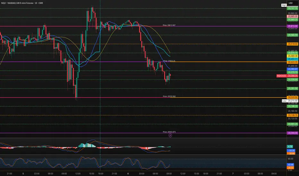Click the MACD -34.08 value tag
The image size is (299, 176).
pyautogui.click(x=291, y=150)
